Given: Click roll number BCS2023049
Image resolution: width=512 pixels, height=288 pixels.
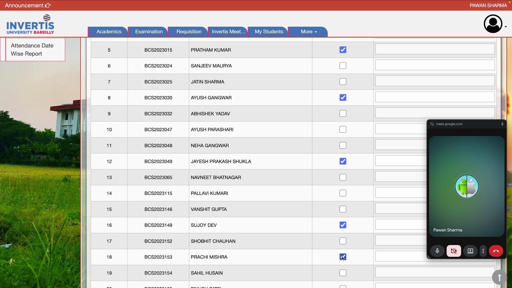Looking at the screenshot, I should (158, 162).
